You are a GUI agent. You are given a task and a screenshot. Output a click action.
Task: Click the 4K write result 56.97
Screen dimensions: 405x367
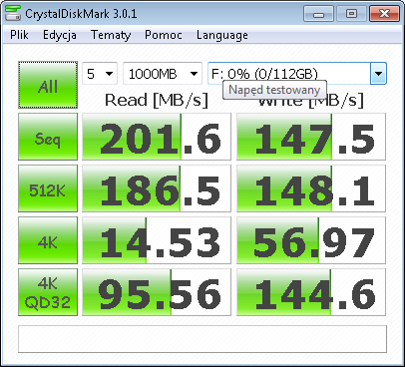[x=311, y=240]
